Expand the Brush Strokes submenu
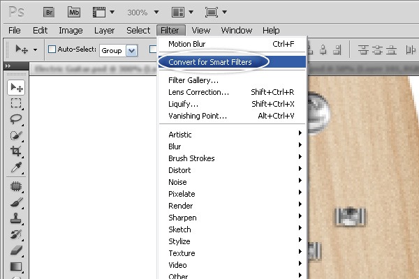This screenshot has height=279, width=419. click(232, 158)
